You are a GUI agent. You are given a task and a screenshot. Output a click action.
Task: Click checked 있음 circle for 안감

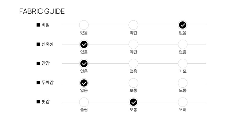(x=84, y=64)
